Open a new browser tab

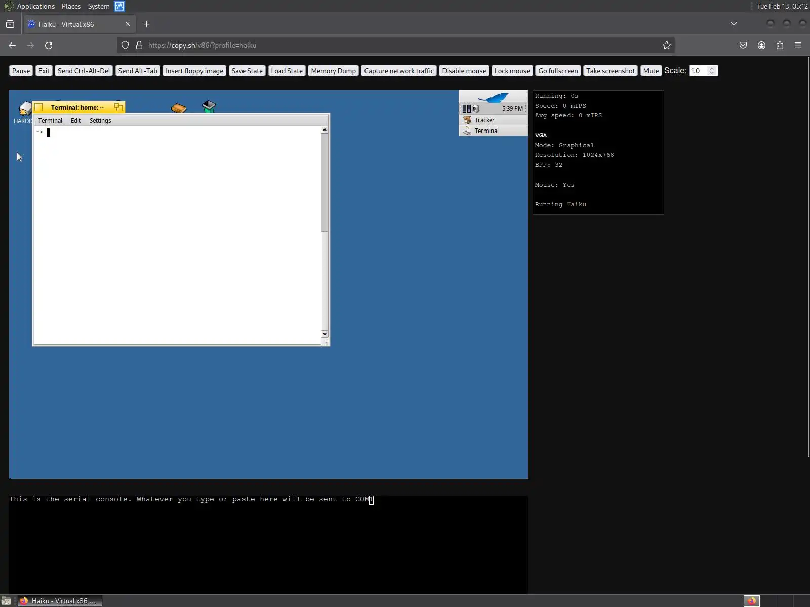point(147,24)
